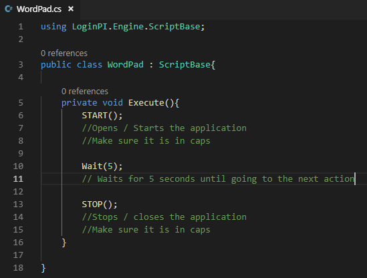
Task: Click the comment 'Stops / closes the application'
Action: click(x=164, y=217)
